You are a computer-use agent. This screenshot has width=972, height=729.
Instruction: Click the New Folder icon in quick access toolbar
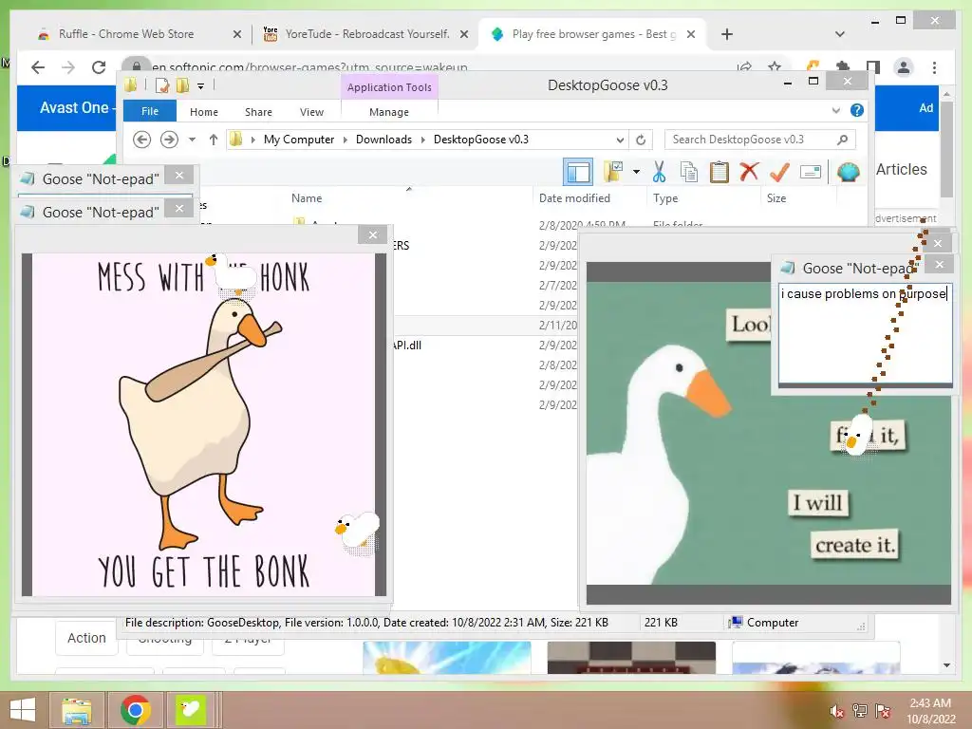click(x=182, y=85)
